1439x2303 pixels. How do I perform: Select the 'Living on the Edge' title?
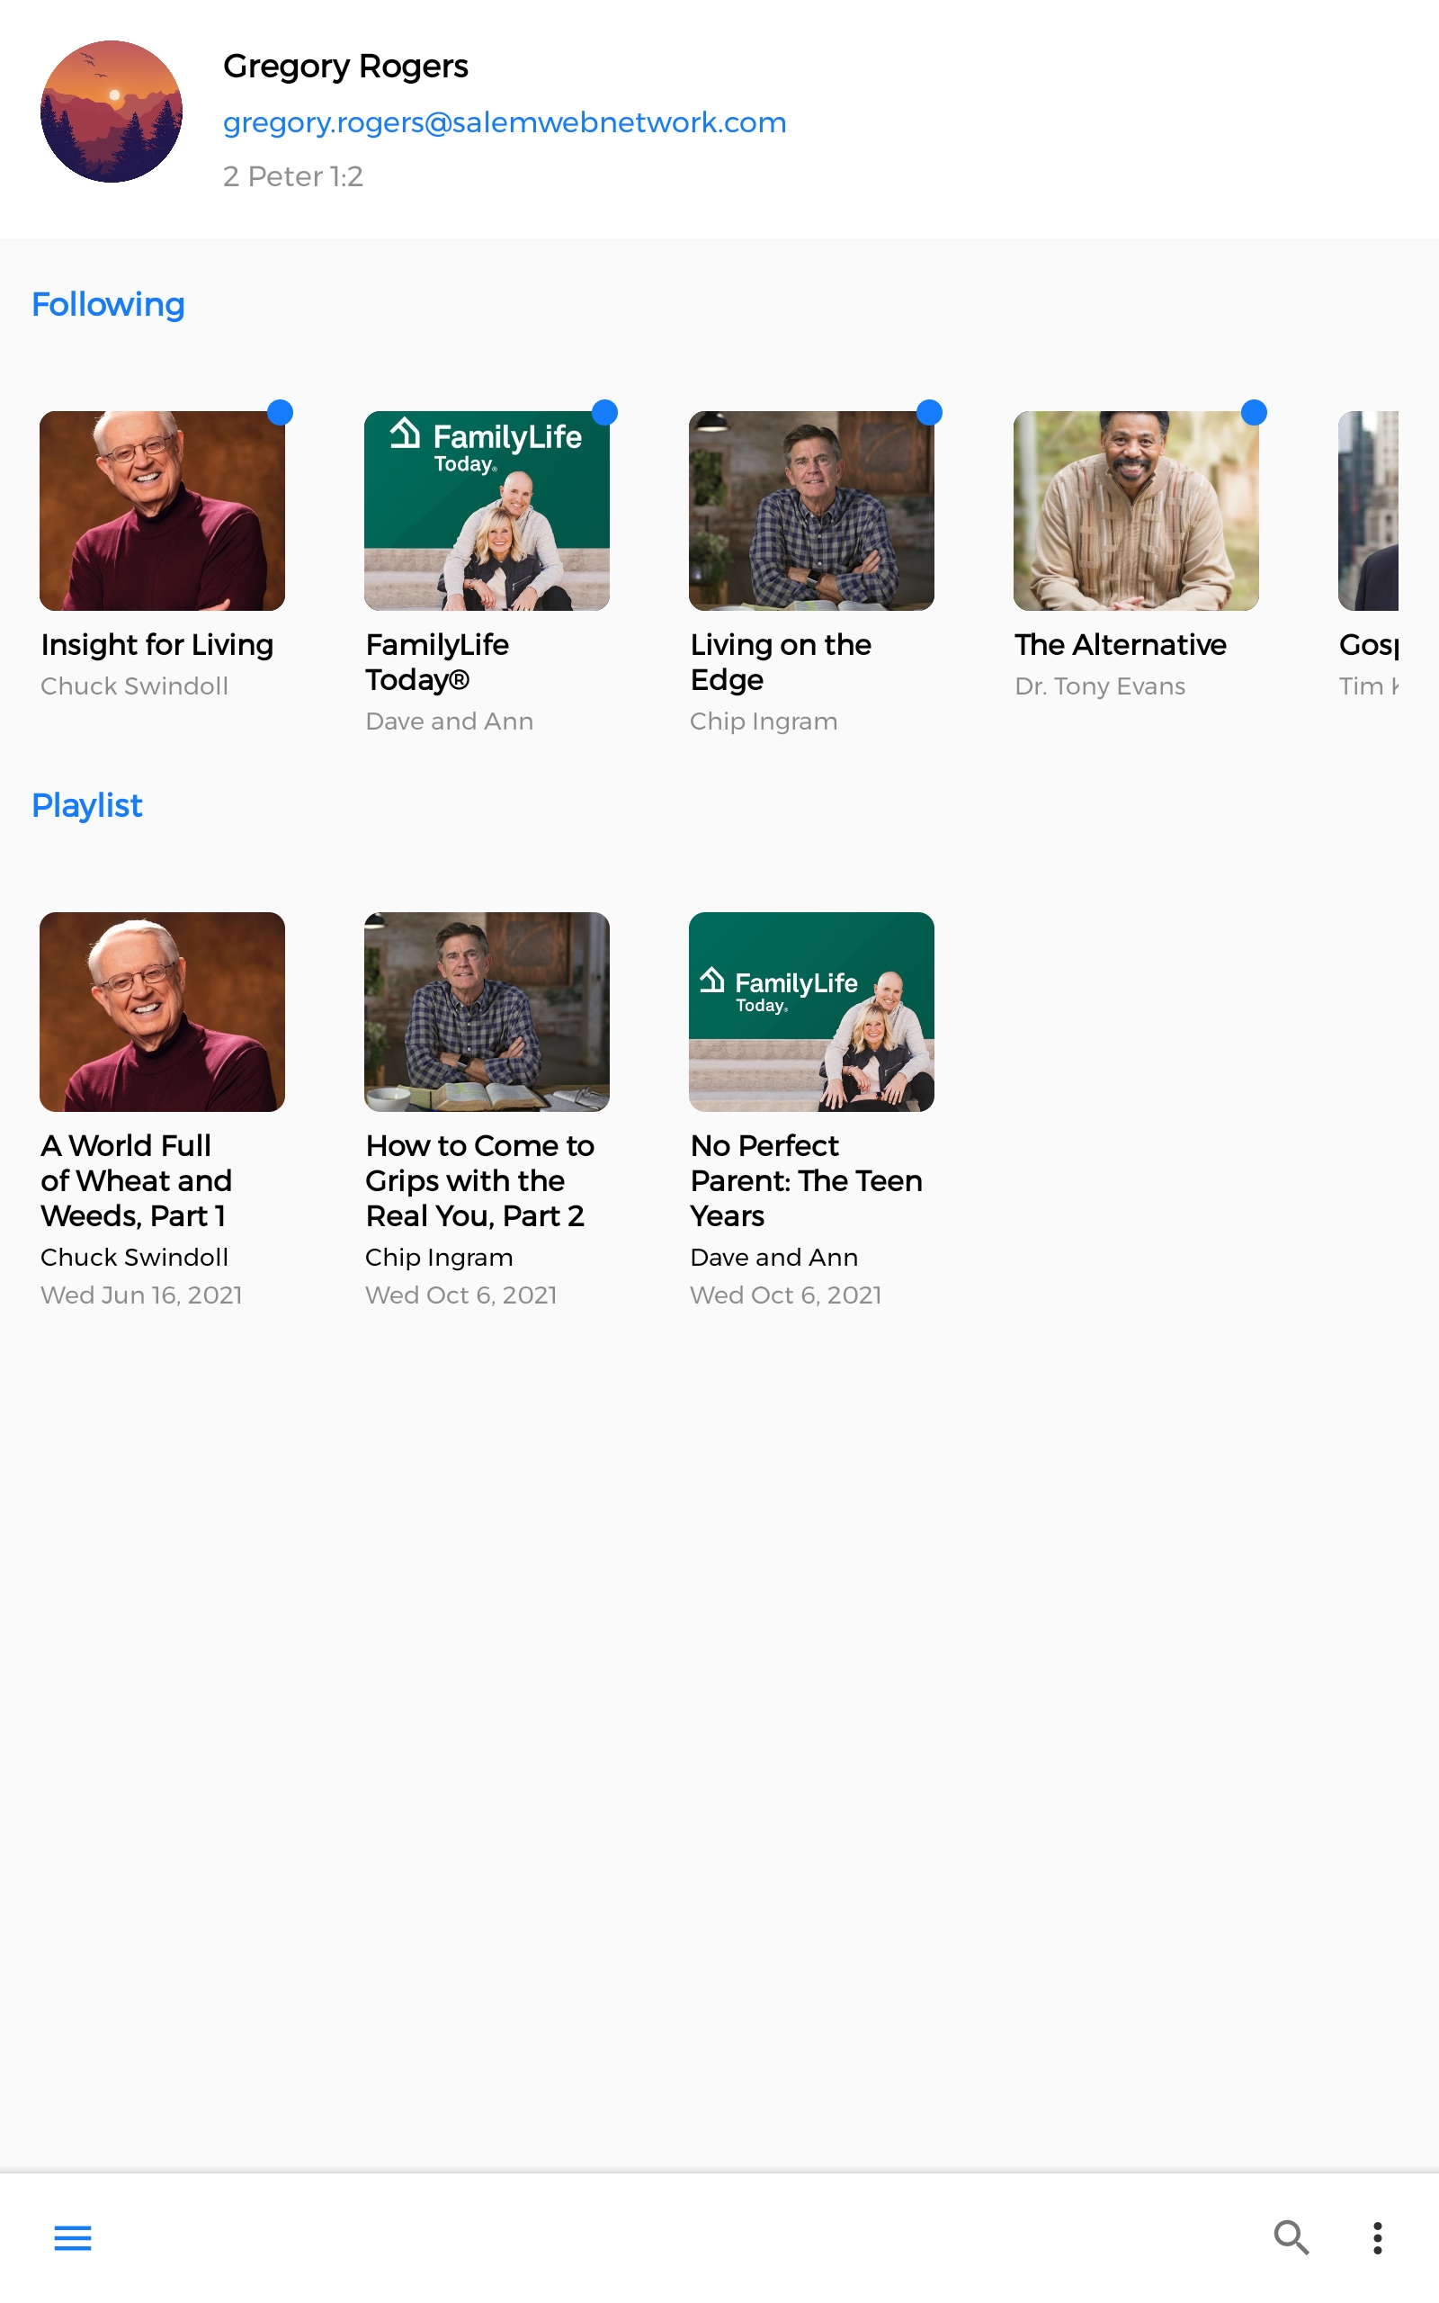pos(781,662)
